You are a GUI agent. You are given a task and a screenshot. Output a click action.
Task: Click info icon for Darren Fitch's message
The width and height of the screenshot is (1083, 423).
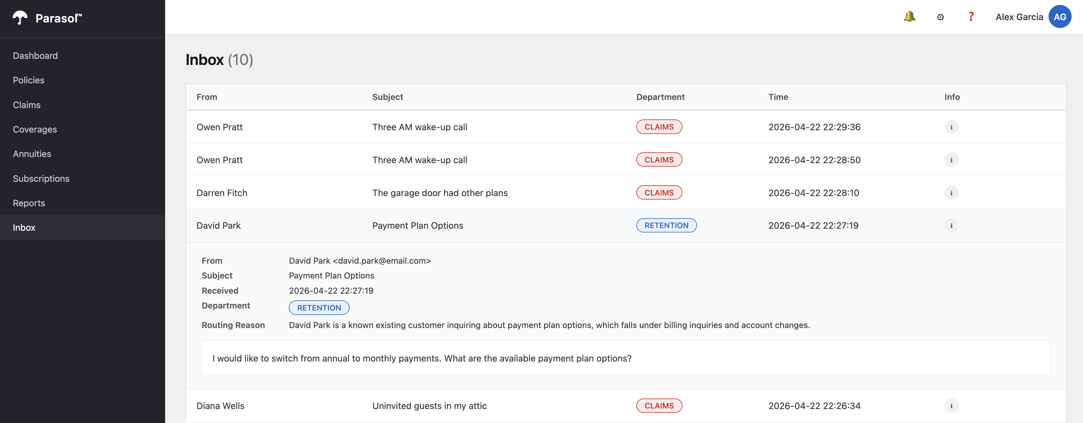(951, 193)
